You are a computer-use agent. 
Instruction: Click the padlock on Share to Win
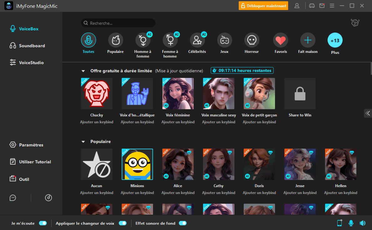click(x=300, y=94)
